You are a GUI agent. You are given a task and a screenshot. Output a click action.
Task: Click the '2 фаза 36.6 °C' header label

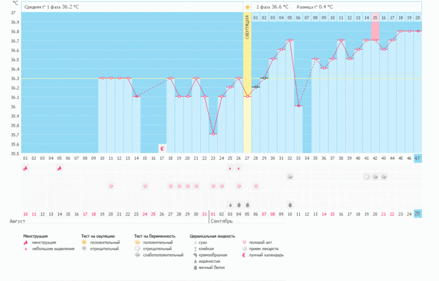click(x=272, y=7)
